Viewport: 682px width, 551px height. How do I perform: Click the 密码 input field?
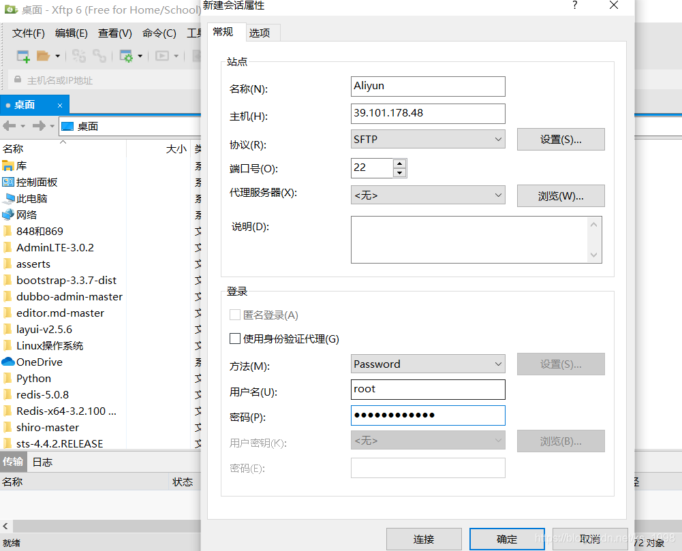(427, 415)
